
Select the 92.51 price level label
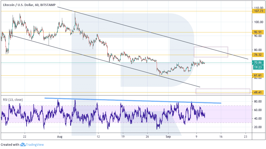[x=258, y=32]
